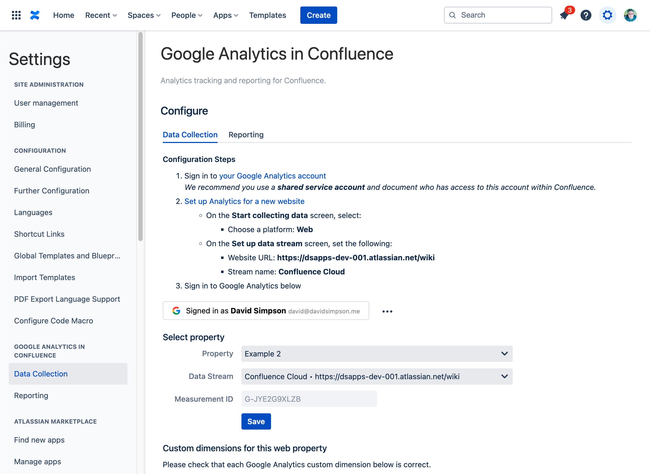Viewport: 650px width, 474px height.
Task: Select the Data Collection tab
Action: click(190, 135)
